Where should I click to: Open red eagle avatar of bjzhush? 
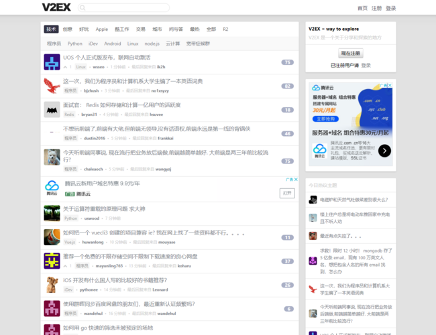click(52, 86)
